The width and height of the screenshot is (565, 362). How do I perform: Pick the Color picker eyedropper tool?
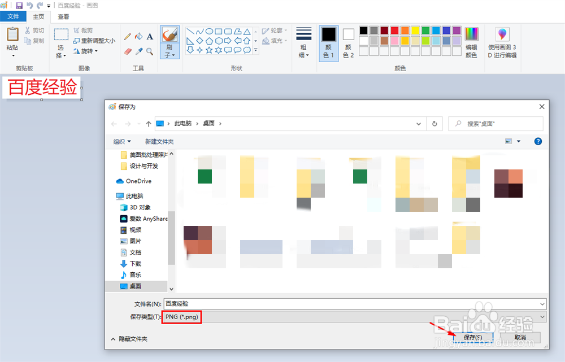point(138,51)
